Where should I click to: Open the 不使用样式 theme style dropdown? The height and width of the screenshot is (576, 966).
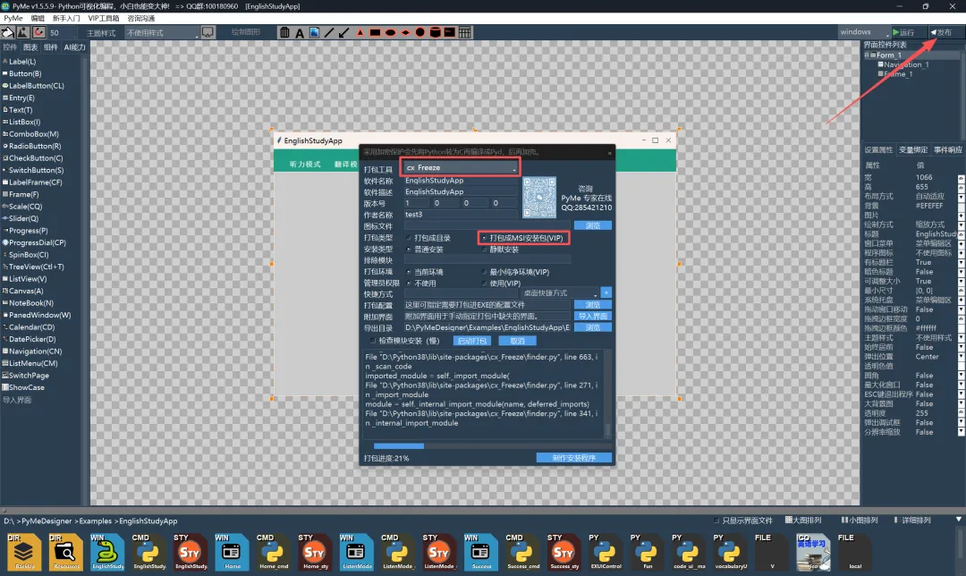click(161, 33)
